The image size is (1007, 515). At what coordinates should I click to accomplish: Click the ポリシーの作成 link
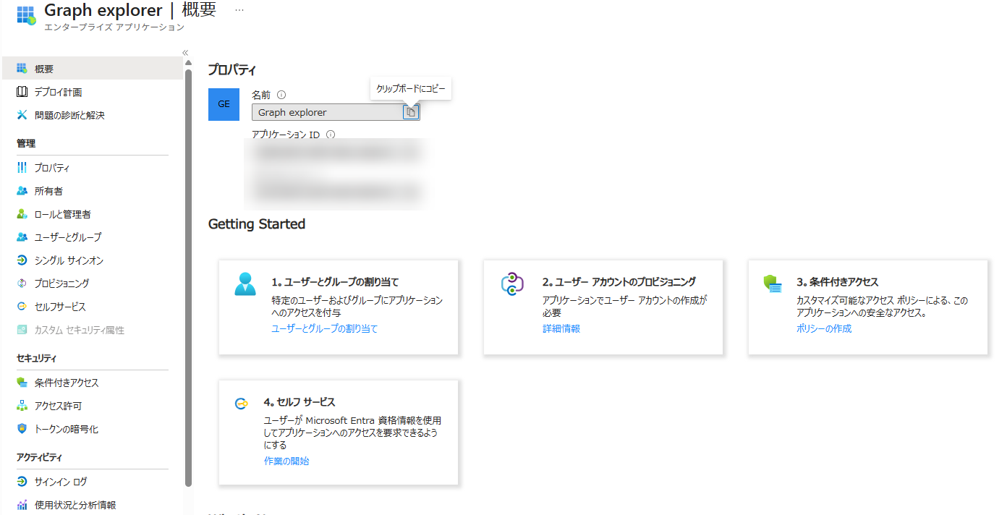tap(824, 328)
